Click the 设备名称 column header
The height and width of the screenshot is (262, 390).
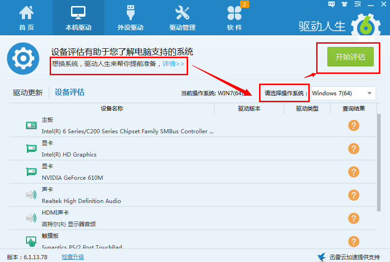[112, 109]
